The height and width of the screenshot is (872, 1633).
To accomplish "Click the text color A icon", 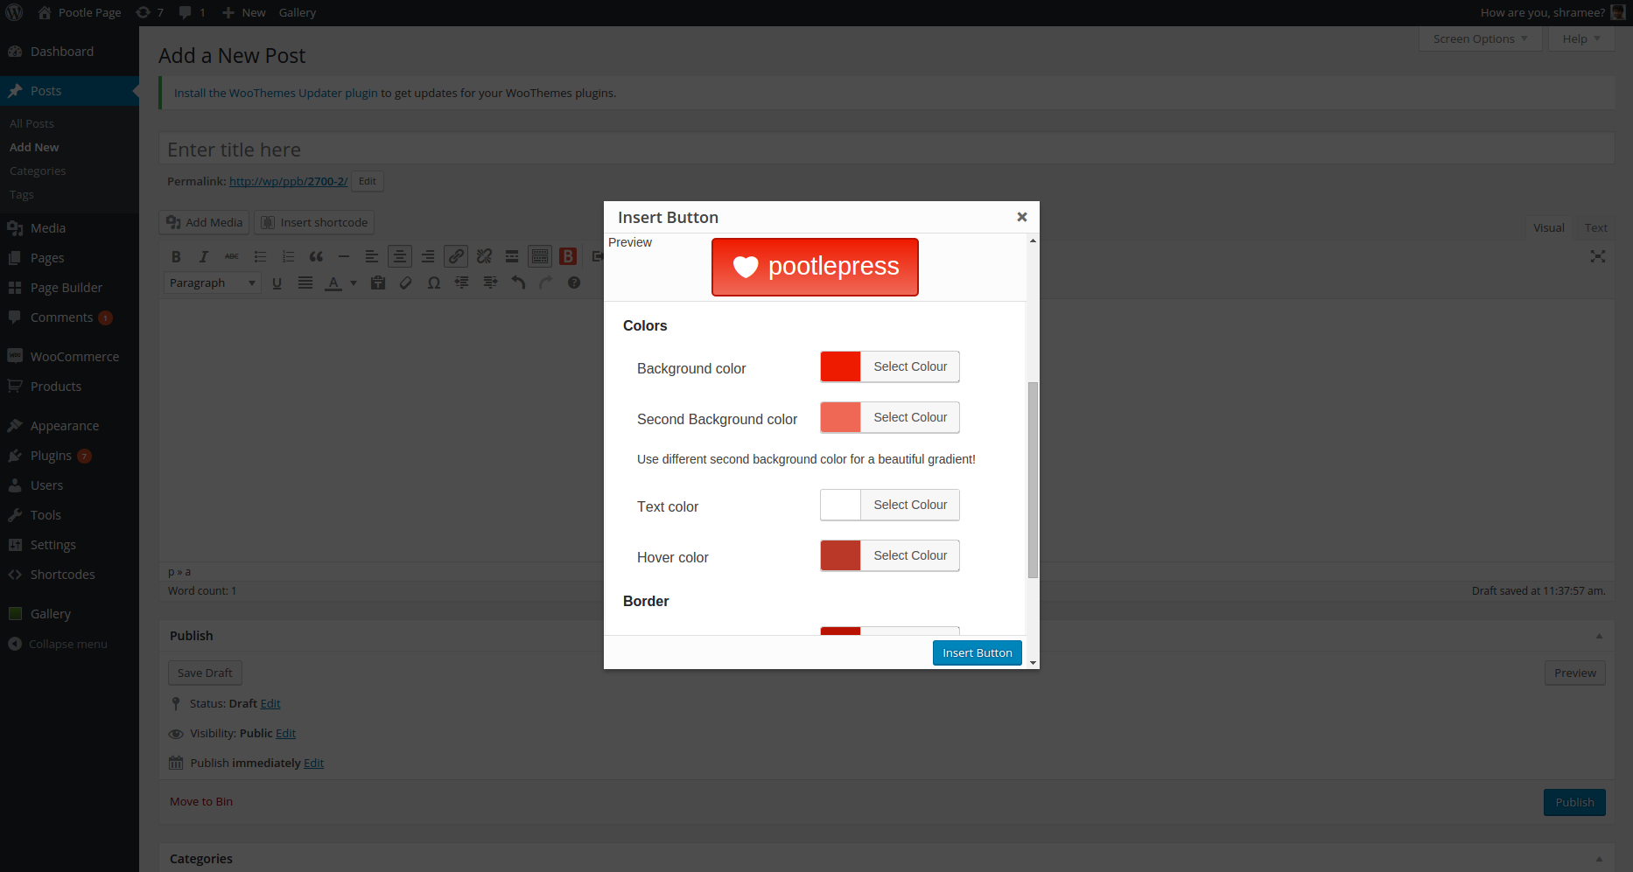I will coord(333,283).
